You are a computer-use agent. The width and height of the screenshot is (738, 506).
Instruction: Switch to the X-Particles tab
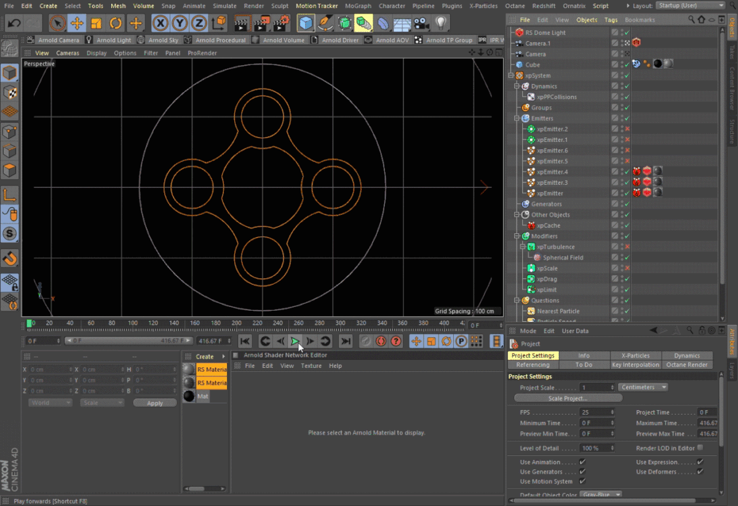pyautogui.click(x=636, y=356)
